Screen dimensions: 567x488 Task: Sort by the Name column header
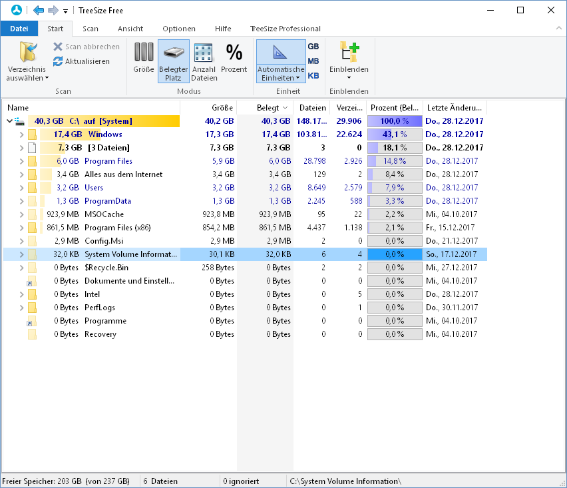92,108
